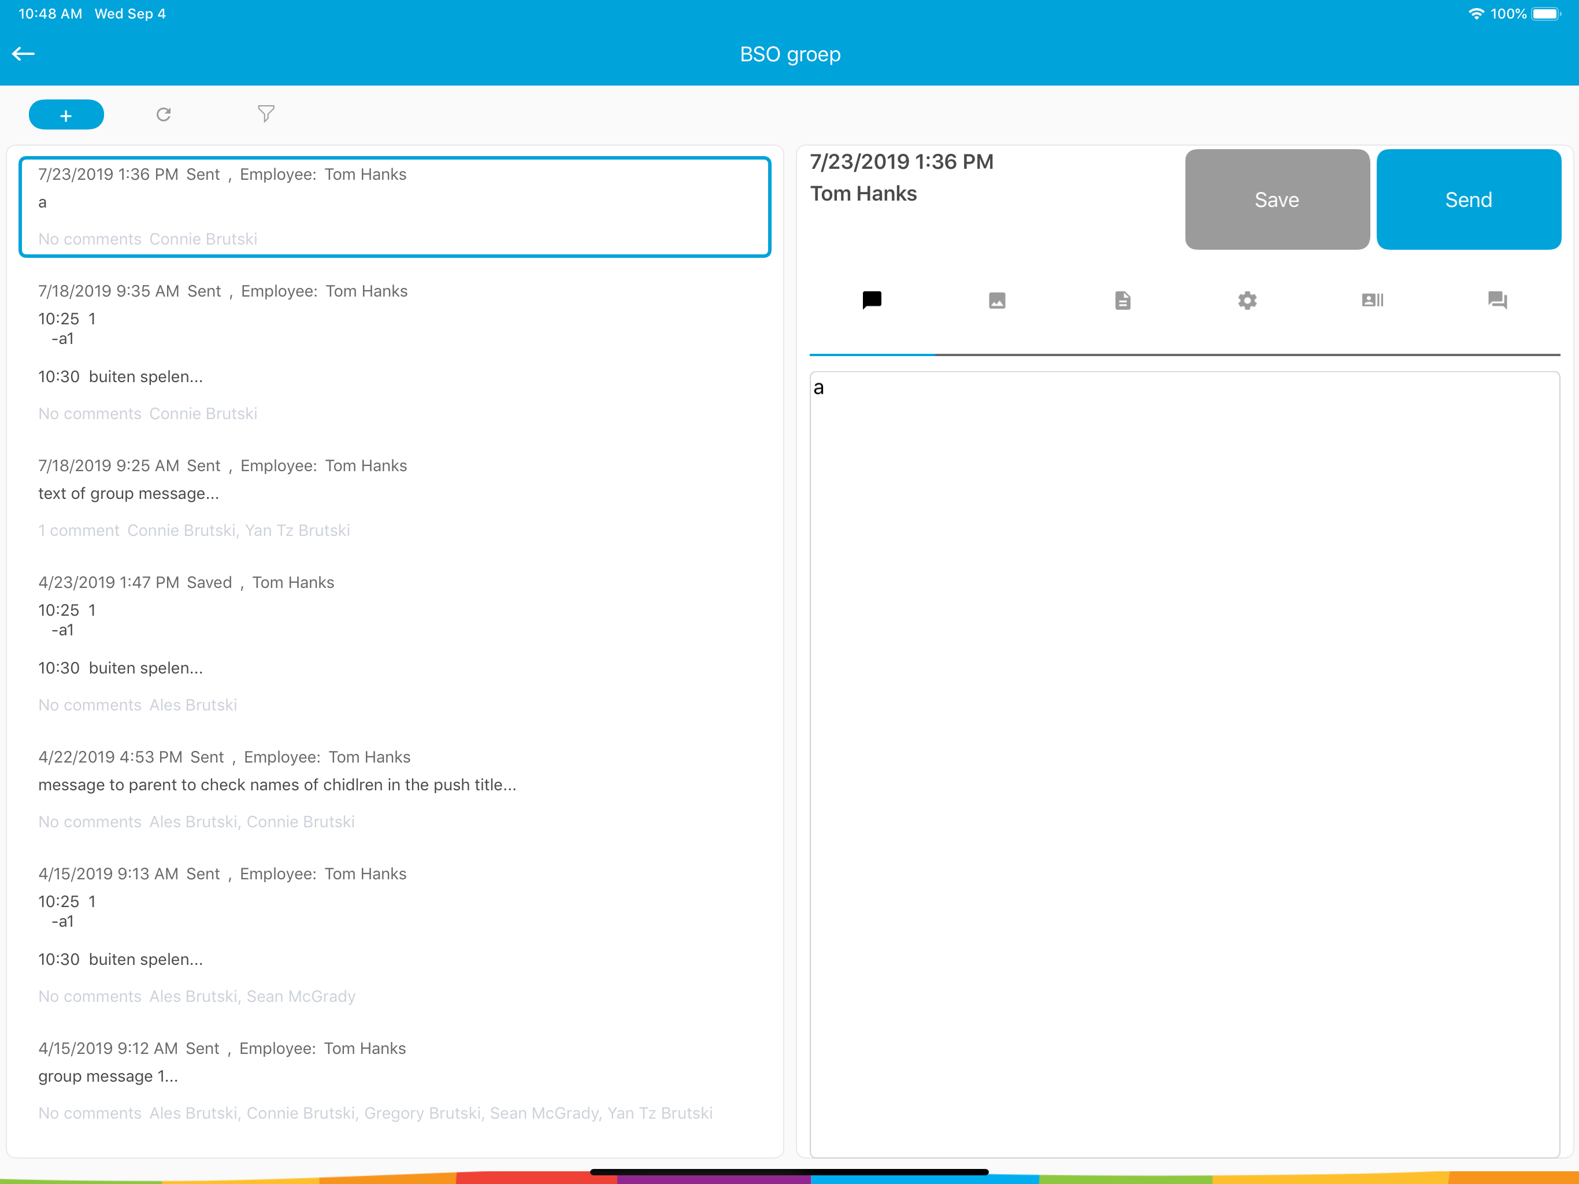Tap the 10:48 AM clock
This screenshot has height=1184, width=1579.
(x=50, y=13)
